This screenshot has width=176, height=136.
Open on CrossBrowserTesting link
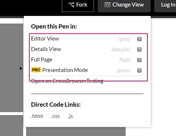(x=67, y=81)
